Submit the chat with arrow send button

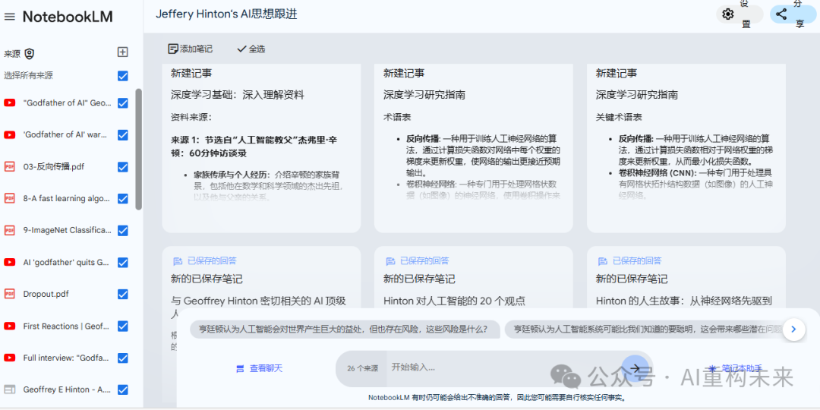point(635,368)
